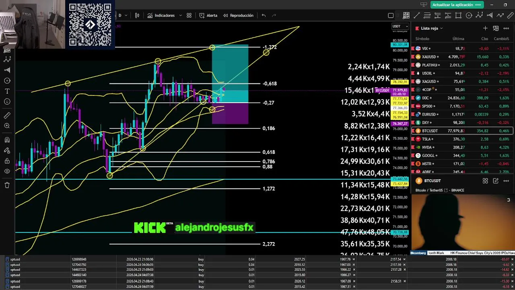
Task: Redo the last chart action
Action: 274,15
